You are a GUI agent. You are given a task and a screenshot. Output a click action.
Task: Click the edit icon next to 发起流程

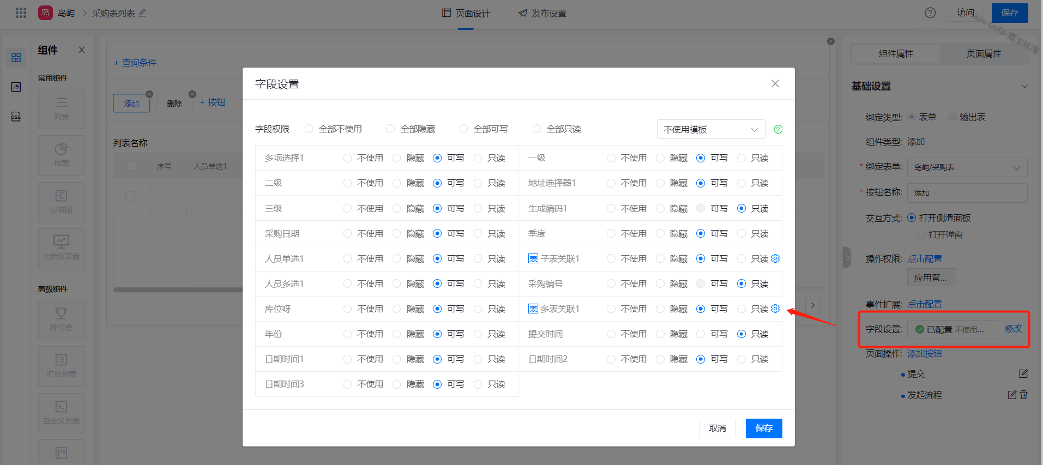click(1012, 395)
